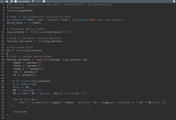Click the Show in new window icon
Image resolution: width=176 pixels, height=120 pixels.
pyautogui.click(x=7, y=1)
